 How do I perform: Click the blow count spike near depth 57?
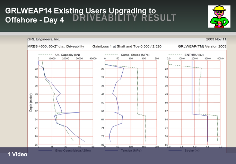point(79,112)
